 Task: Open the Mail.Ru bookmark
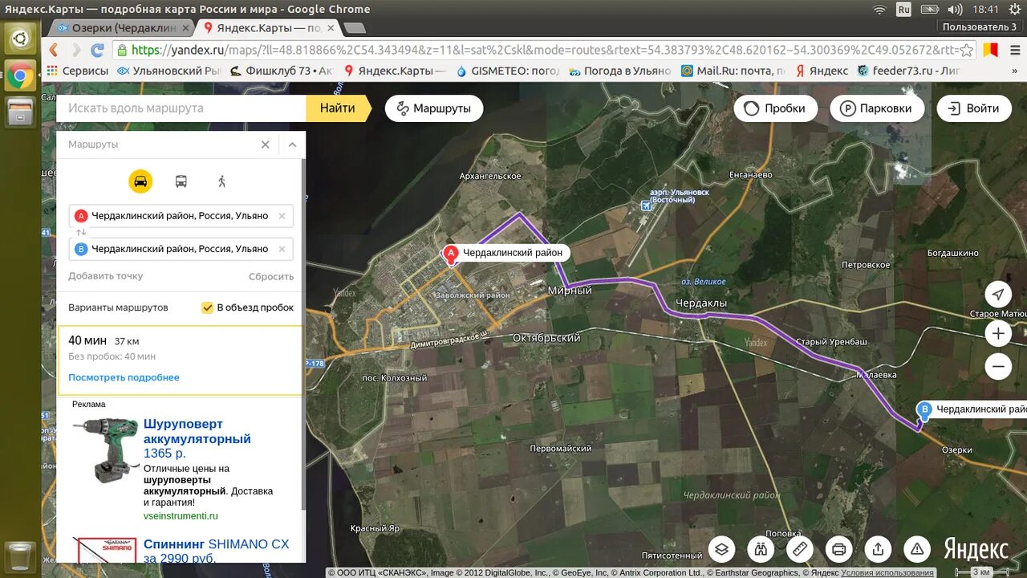click(733, 71)
